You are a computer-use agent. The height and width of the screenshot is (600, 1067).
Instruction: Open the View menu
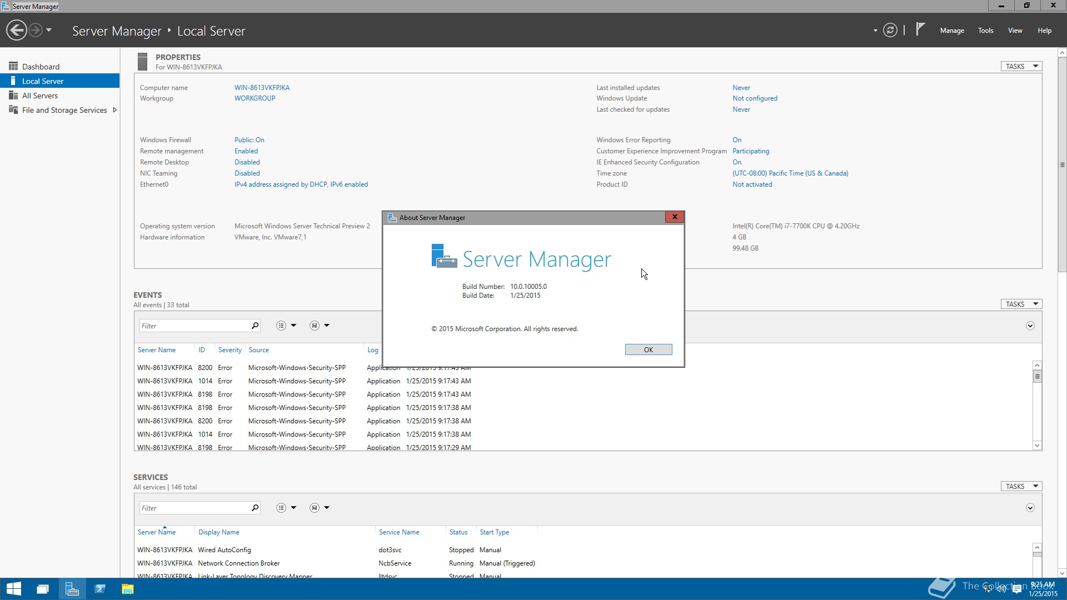point(1015,31)
